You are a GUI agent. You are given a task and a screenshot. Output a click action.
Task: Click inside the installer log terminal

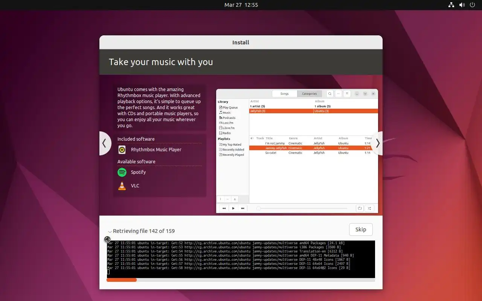[x=241, y=259]
